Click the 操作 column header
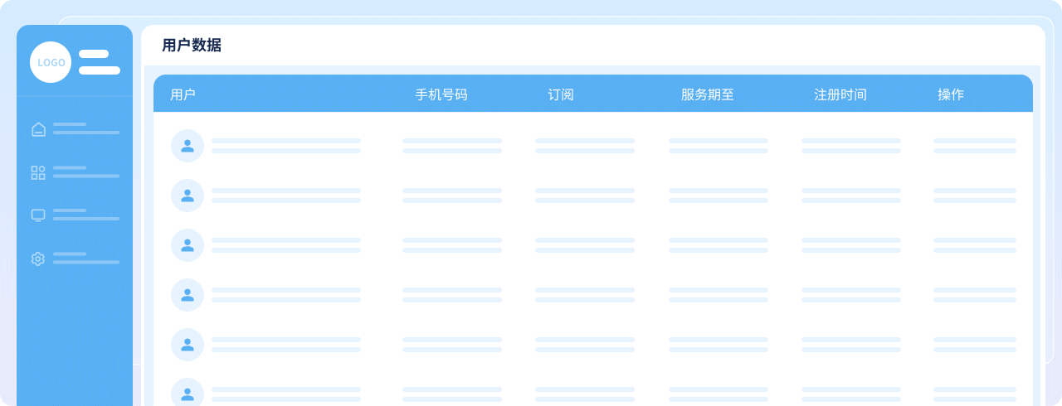1062x406 pixels. pyautogui.click(x=951, y=94)
